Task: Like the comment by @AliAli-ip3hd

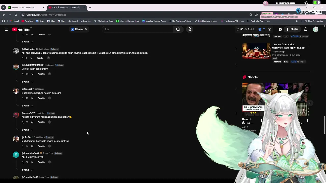Action: [x=23, y=58]
